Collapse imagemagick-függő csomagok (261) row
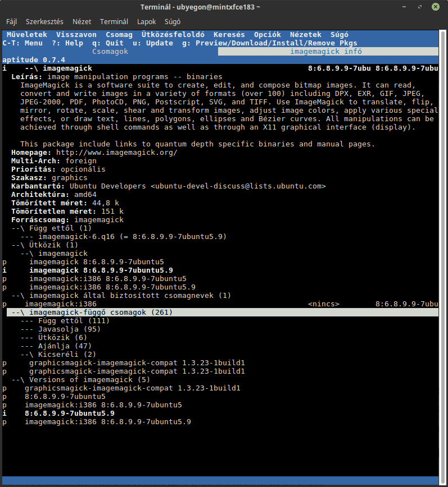Viewport: 448px width, 487px height. (223, 312)
